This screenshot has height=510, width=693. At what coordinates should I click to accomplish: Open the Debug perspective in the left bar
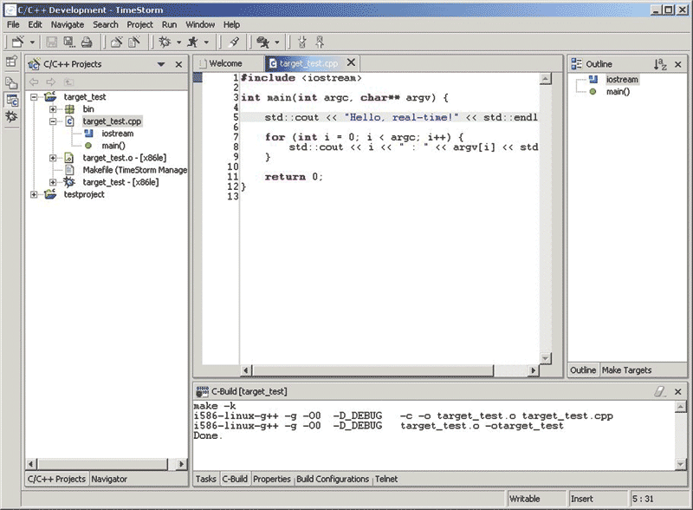11,117
